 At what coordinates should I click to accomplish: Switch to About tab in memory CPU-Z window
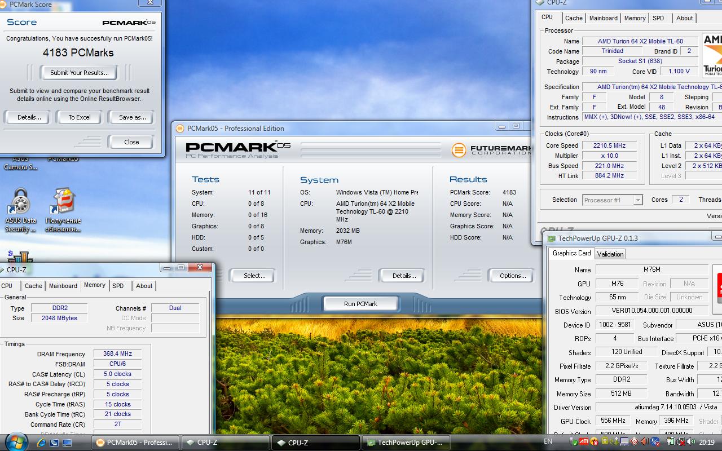[x=144, y=286]
